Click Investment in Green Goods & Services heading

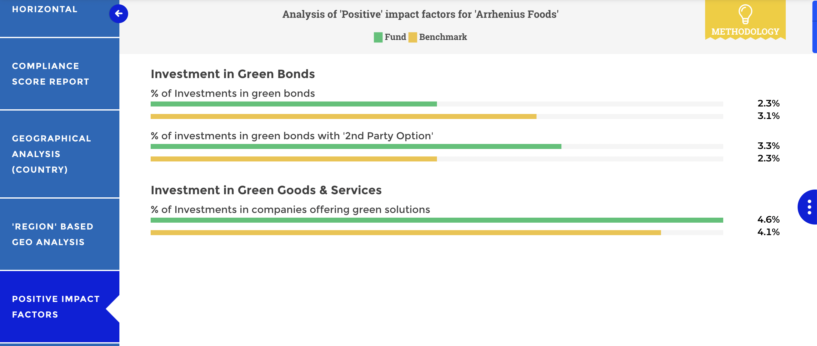click(266, 190)
